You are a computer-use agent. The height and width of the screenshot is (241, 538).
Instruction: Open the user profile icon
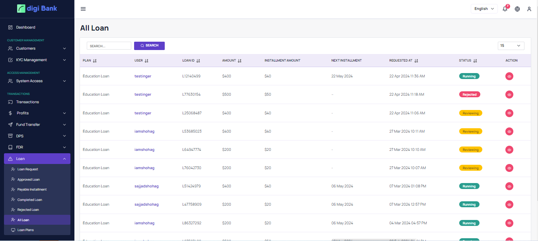coord(529,9)
